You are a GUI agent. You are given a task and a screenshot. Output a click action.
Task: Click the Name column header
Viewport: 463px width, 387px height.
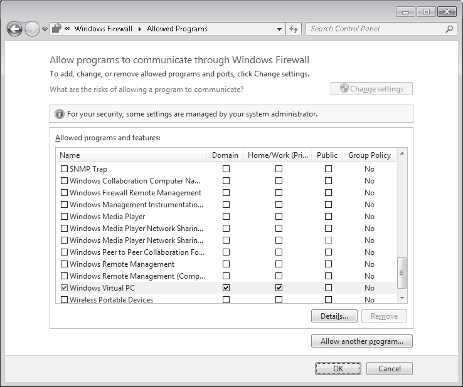(131, 155)
